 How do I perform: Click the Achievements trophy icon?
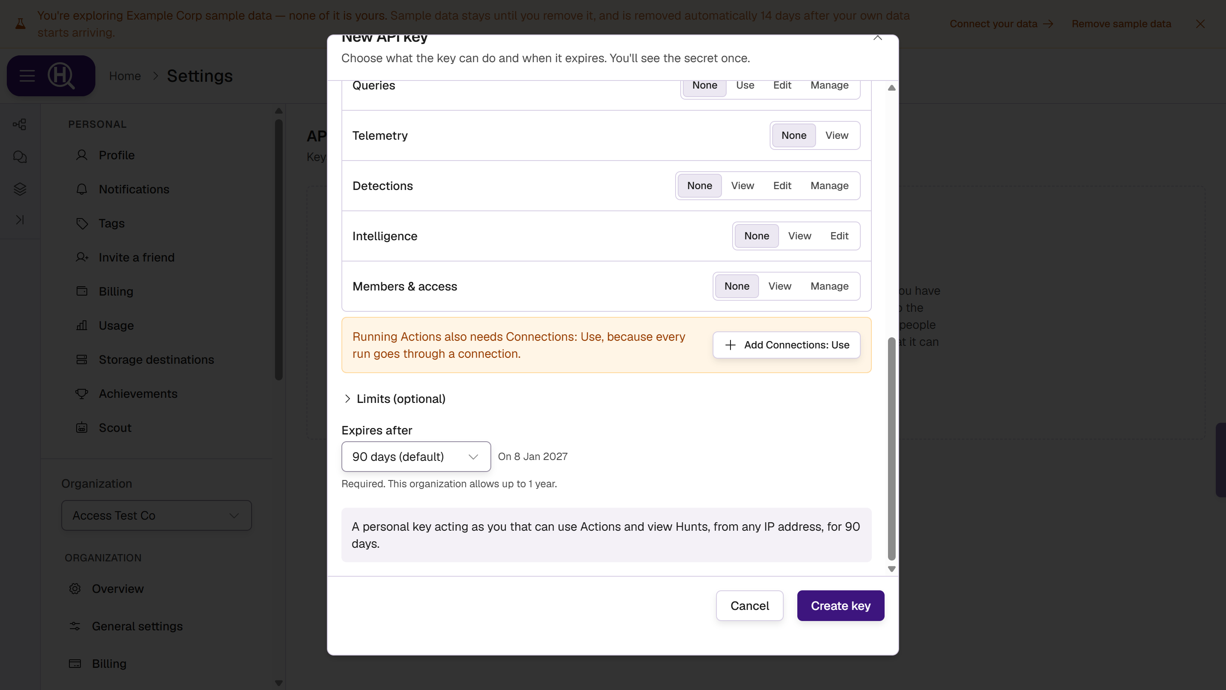tap(82, 394)
